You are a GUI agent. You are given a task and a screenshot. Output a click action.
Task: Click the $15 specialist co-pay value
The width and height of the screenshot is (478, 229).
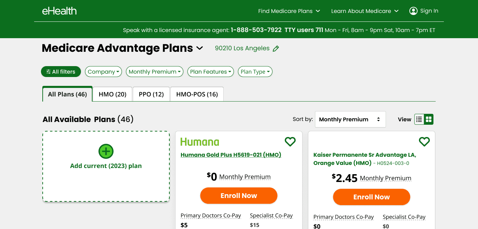(x=254, y=225)
